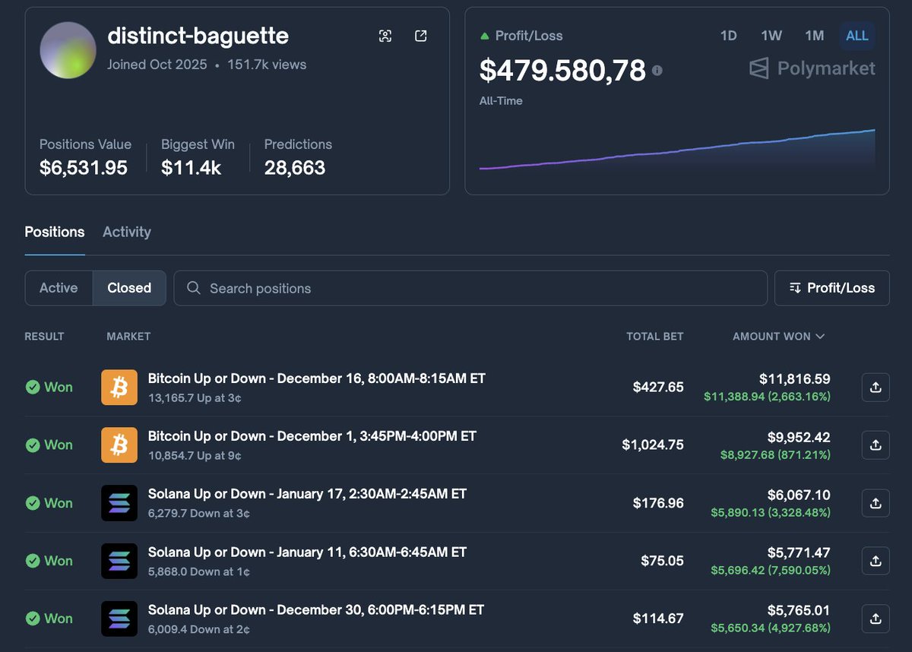Image resolution: width=912 pixels, height=652 pixels.
Task: Click Positions Value $6,531.95
Action: point(84,168)
